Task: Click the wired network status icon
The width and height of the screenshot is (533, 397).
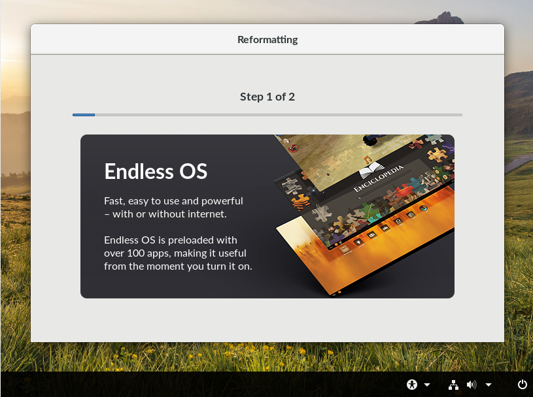Action: 453,385
